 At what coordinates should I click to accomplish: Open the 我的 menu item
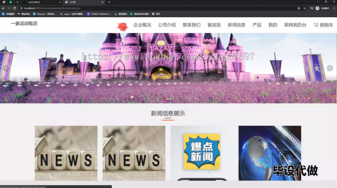(273, 25)
